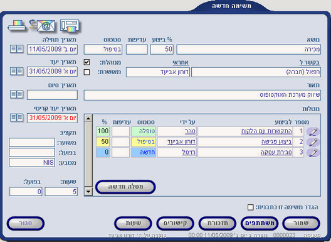Screen dimensions: 331x242
Task: Click the fax/print preview icon
Action: (70, 26)
